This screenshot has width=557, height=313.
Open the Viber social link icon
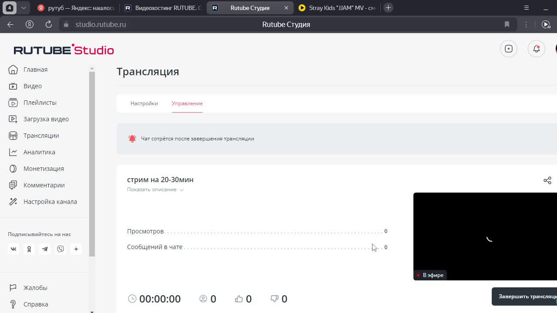(x=60, y=249)
